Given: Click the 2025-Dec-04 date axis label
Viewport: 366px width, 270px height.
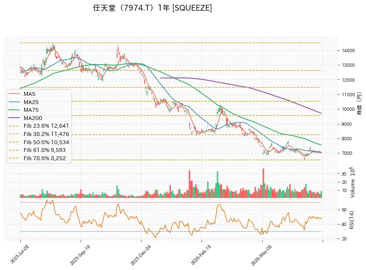Looking at the screenshot, I should click(141, 255).
